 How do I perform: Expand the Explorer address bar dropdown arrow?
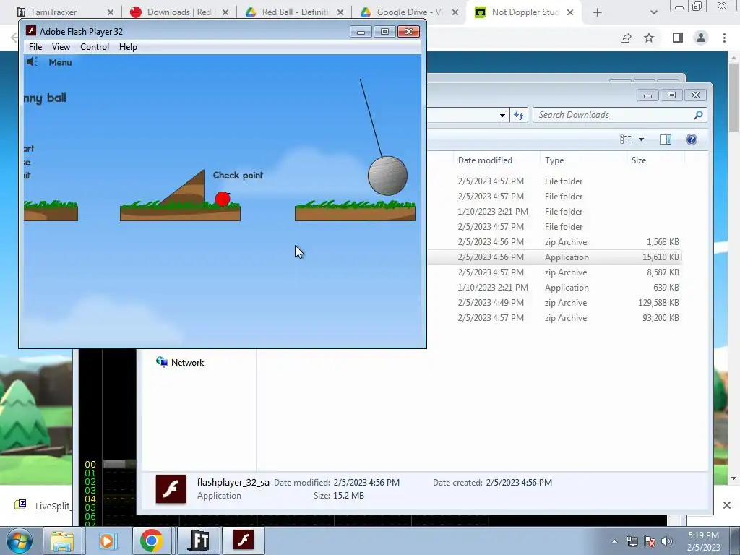pos(502,115)
